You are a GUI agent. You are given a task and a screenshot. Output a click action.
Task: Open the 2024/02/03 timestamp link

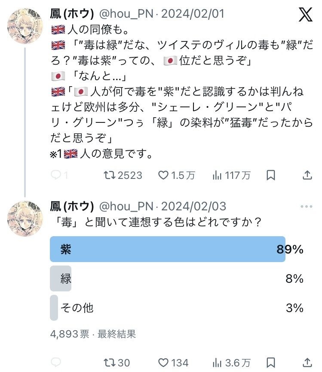point(193,206)
